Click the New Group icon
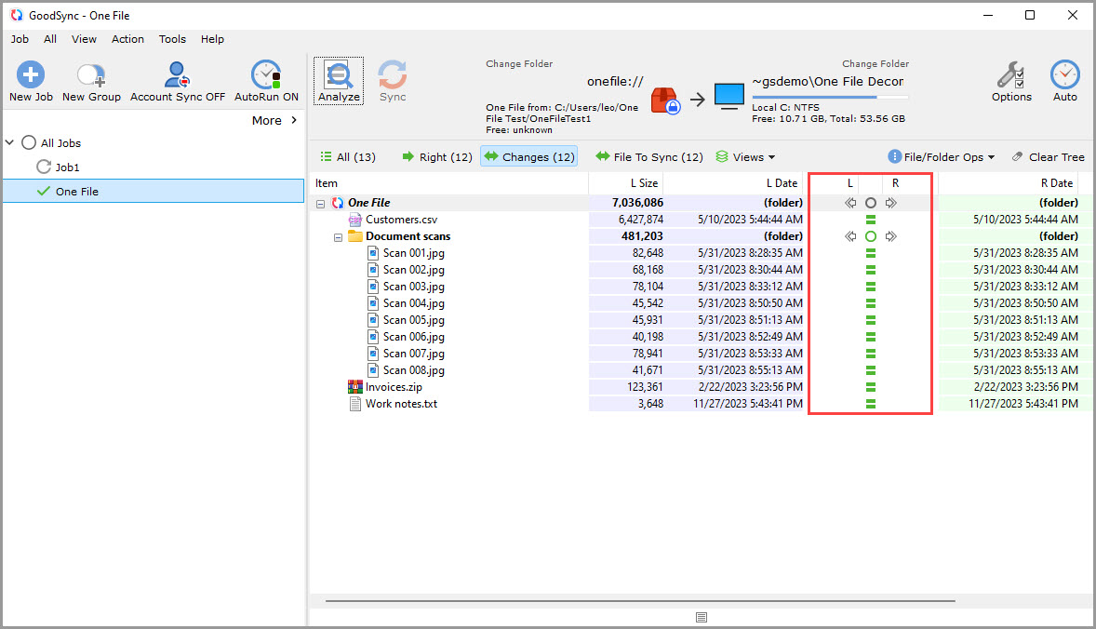The image size is (1096, 629). tap(91, 74)
